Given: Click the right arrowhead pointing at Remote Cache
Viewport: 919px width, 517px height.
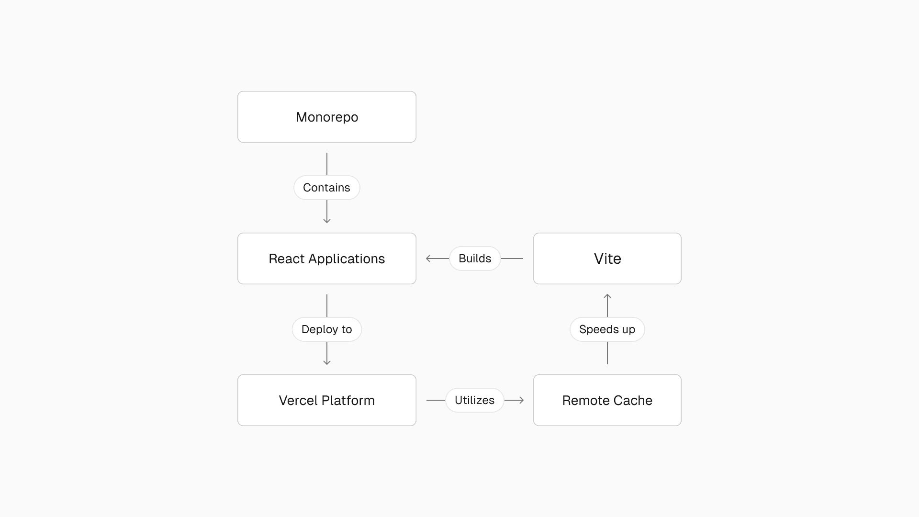Looking at the screenshot, I should point(521,400).
